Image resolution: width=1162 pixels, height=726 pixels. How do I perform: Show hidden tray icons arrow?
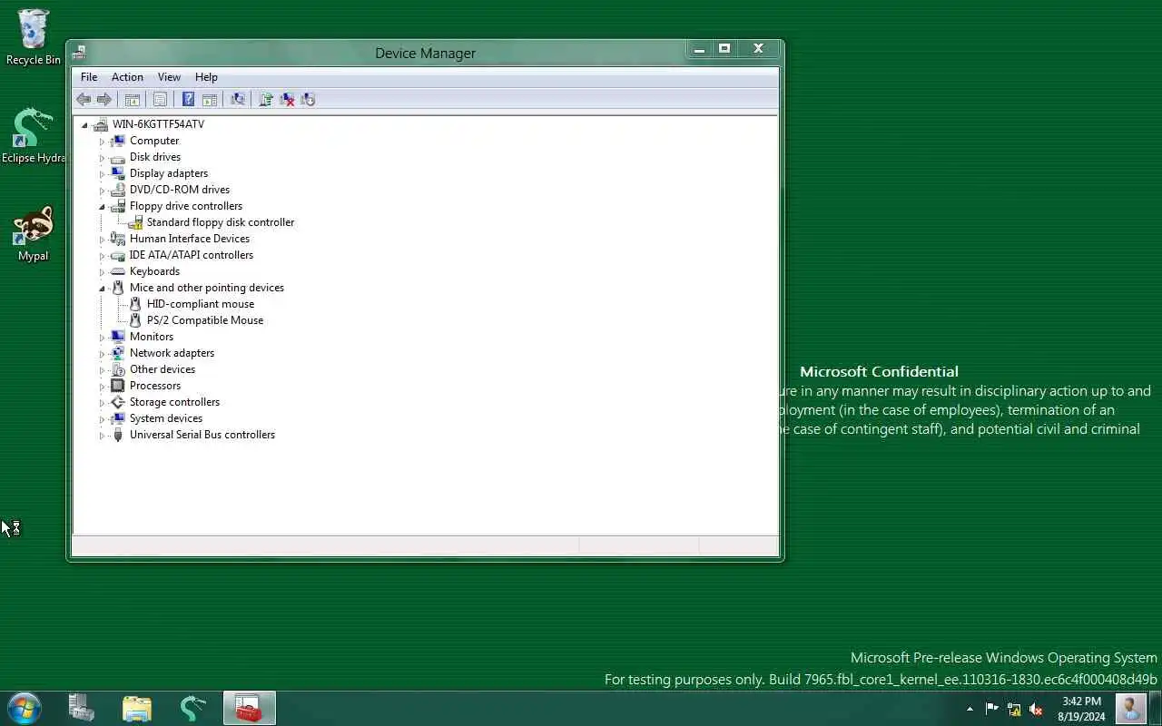click(970, 709)
